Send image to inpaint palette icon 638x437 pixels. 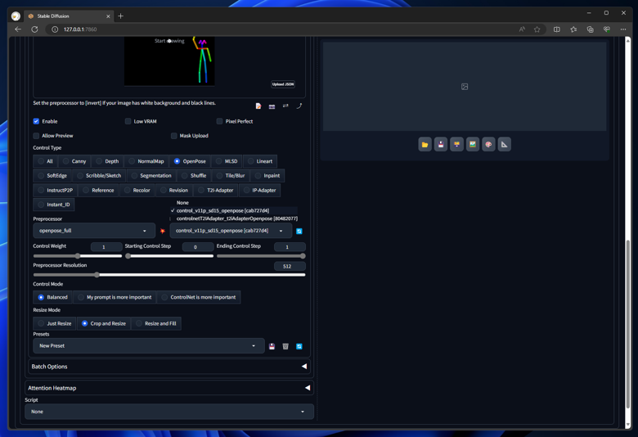(488, 145)
